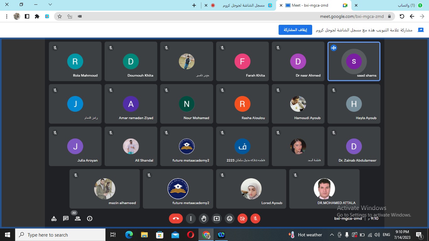The height and width of the screenshot is (241, 429).
Task: Open the activities panel icon
Action: [x=54, y=218]
